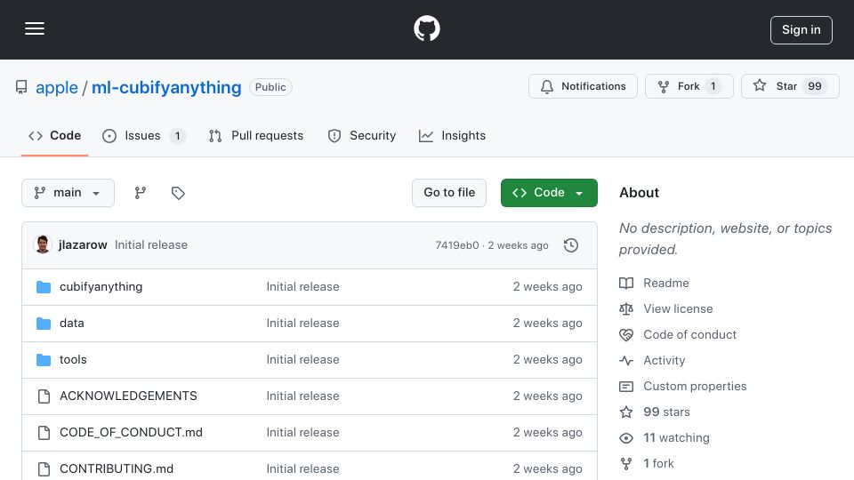
Task: Open the Readme link in About
Action: pos(666,283)
